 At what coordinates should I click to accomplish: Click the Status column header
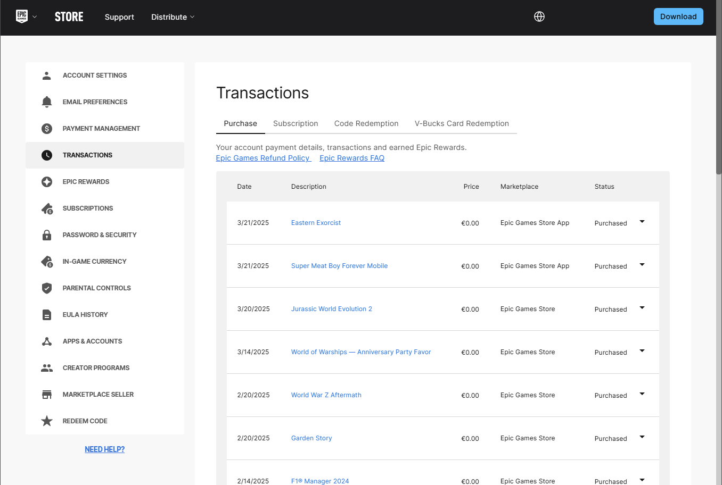[x=604, y=187]
